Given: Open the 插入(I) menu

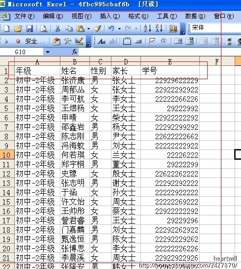Looking at the screenshot, I should [110, 16].
